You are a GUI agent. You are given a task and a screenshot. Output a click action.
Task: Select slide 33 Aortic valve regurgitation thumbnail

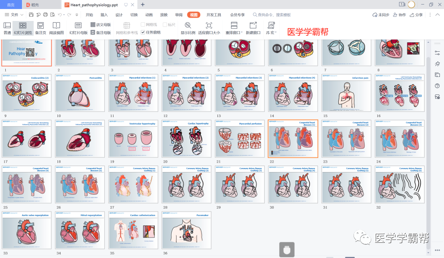[27, 230]
